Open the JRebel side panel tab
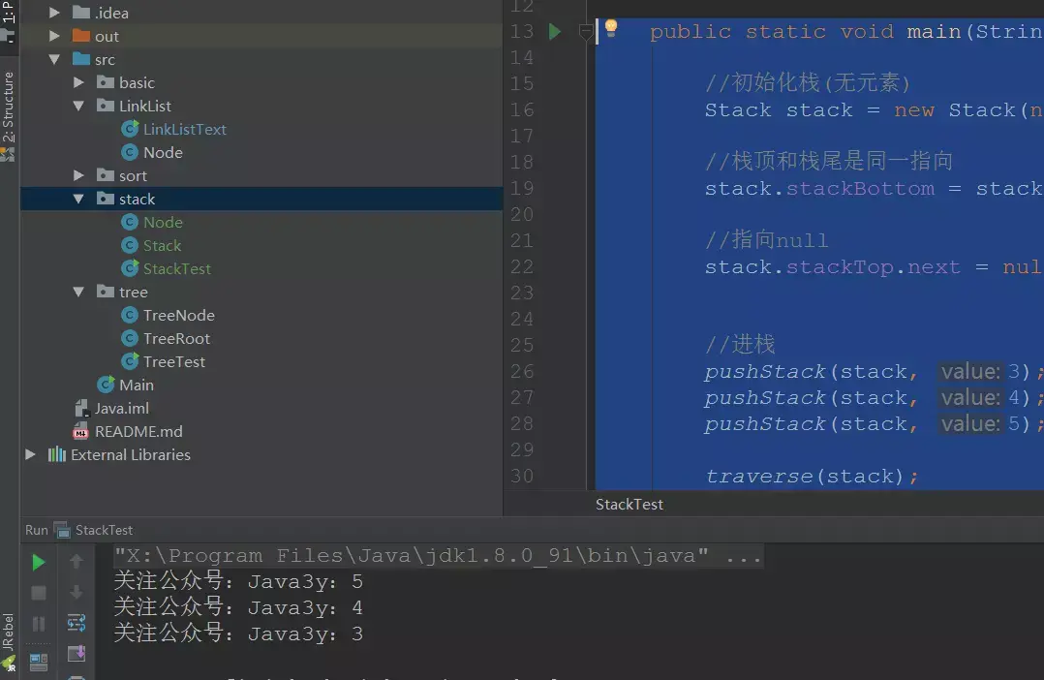1044x680 pixels. pyautogui.click(x=9, y=631)
